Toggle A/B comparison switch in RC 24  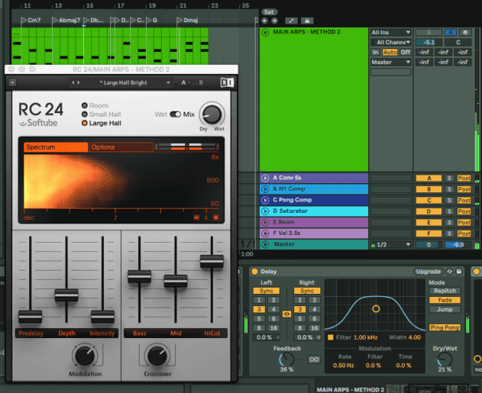(x=192, y=82)
